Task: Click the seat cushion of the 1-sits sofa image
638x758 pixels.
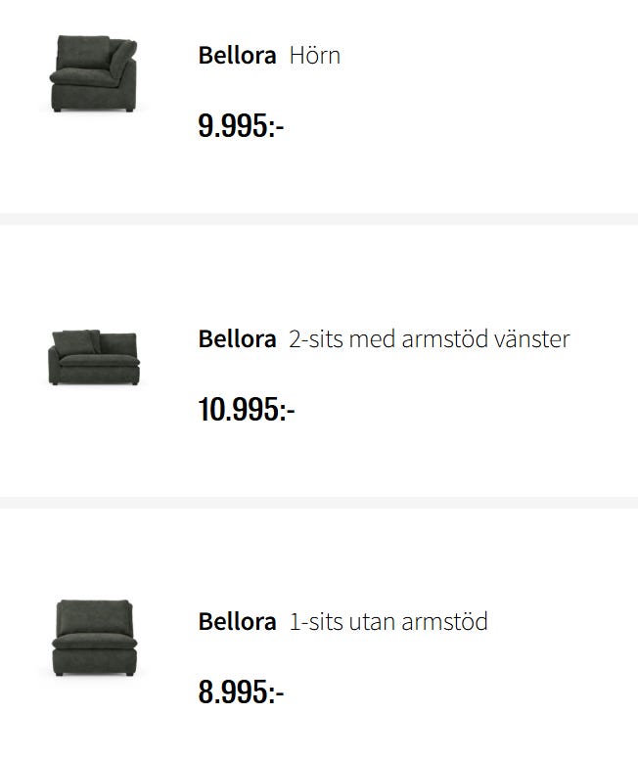Action: pos(94,643)
